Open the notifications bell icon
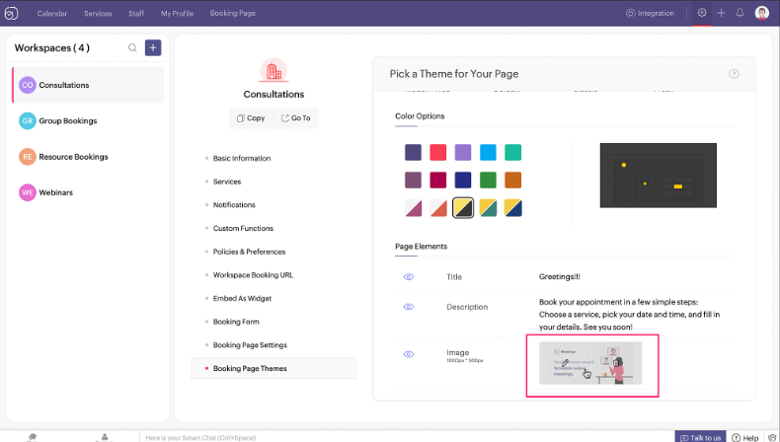Viewport: 780px width, 442px height. 741,13
